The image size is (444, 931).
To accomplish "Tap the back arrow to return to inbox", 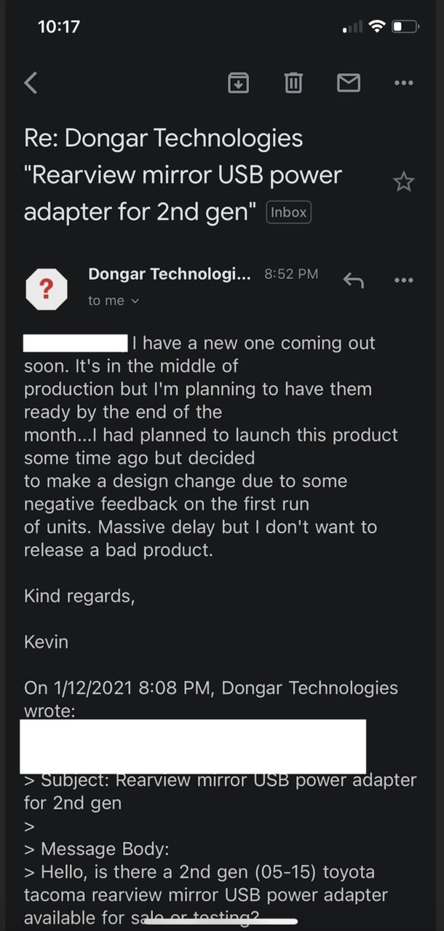I will tap(31, 83).
